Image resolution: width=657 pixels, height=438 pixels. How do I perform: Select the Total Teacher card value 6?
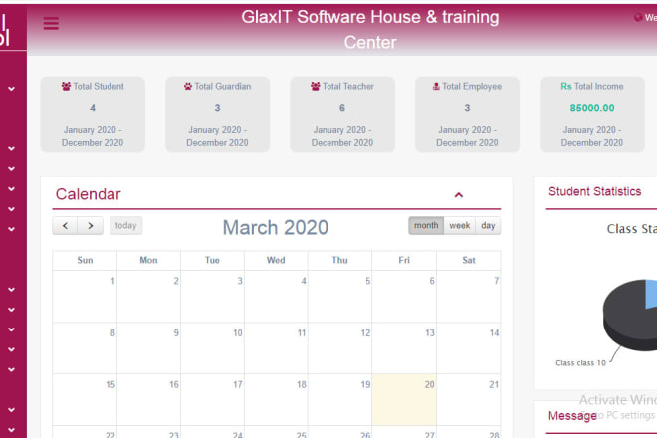point(342,109)
